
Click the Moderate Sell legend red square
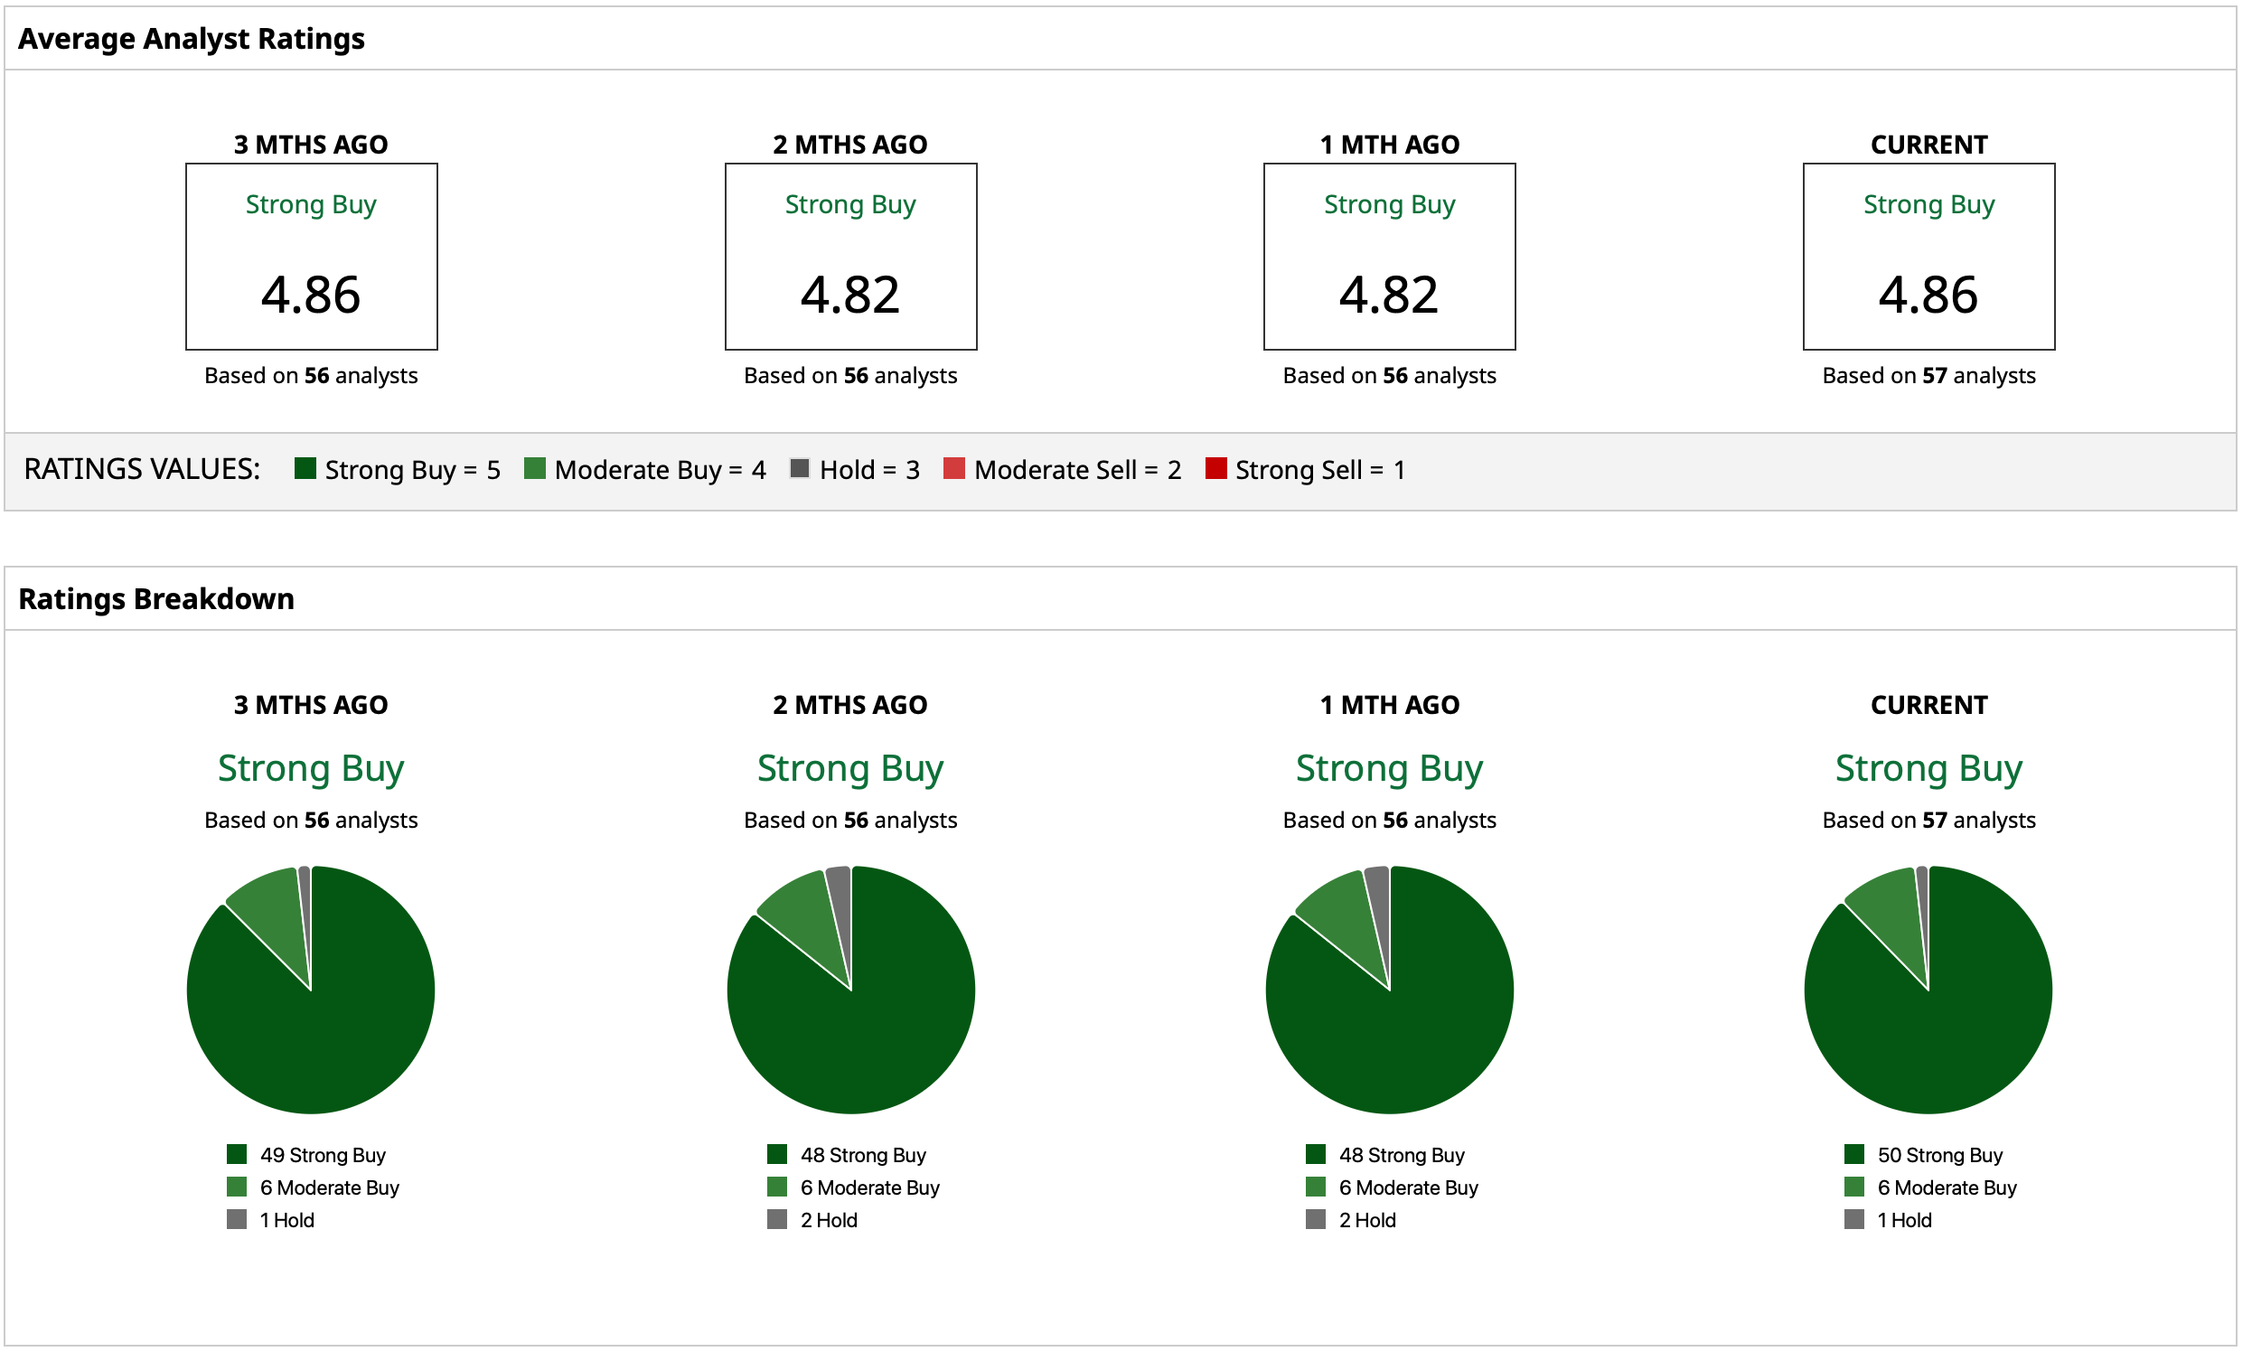pyautogui.click(x=954, y=469)
